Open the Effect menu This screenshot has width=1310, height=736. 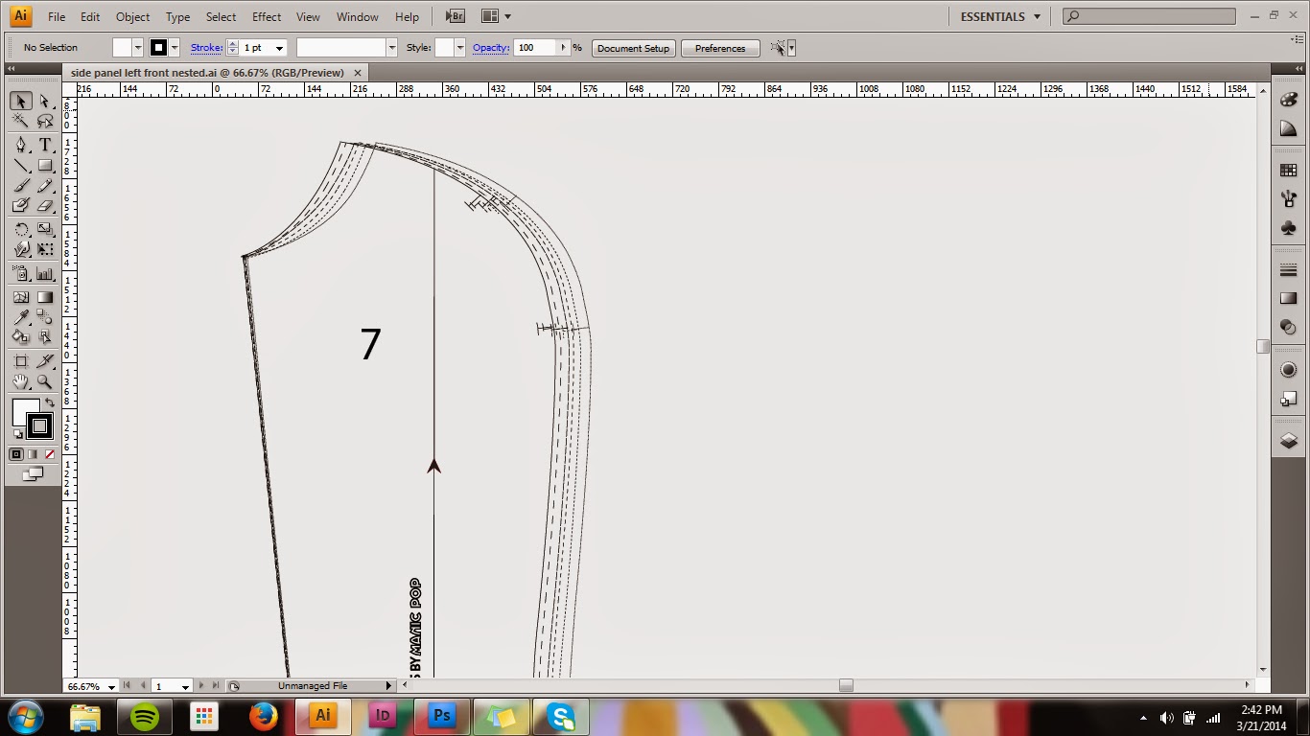[267, 16]
